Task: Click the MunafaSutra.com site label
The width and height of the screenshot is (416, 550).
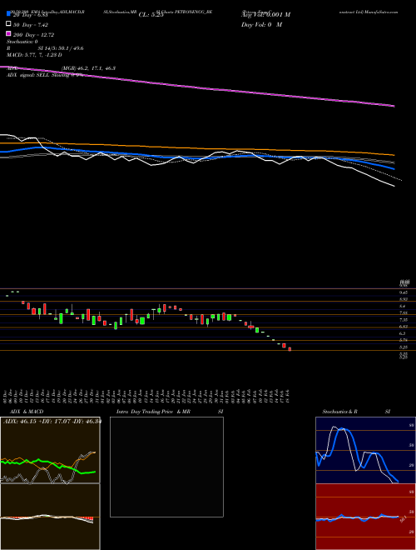Action: [381, 12]
